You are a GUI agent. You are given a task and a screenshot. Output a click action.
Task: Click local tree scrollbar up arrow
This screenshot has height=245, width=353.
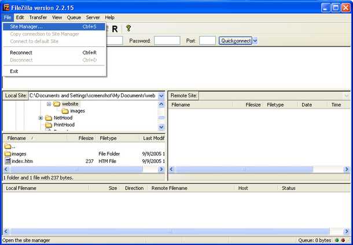(x=161, y=104)
